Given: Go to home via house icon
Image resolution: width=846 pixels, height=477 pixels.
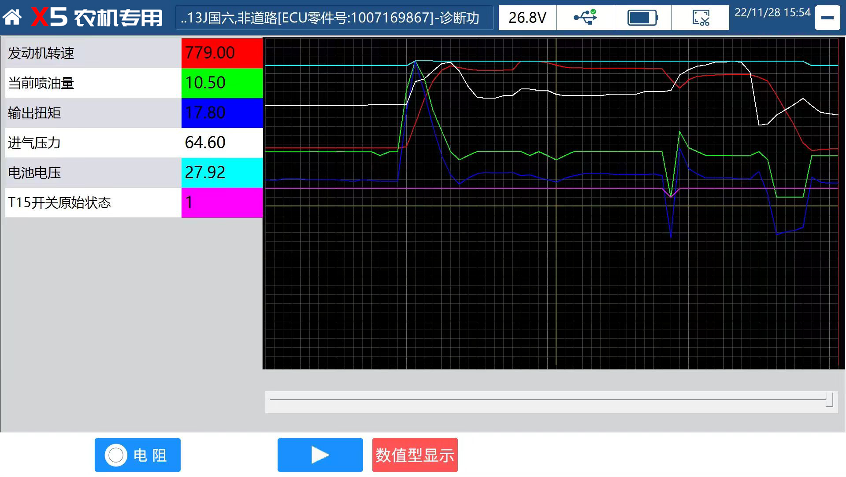Looking at the screenshot, I should click(12, 18).
